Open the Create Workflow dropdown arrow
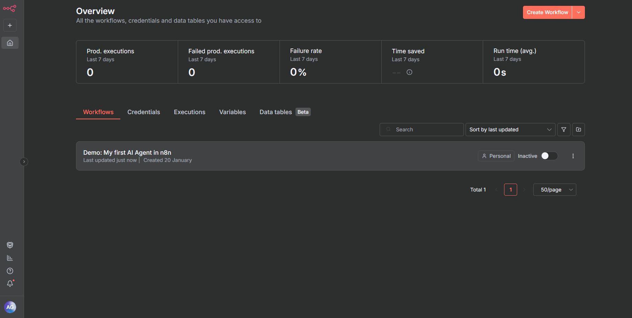The image size is (632, 318). [x=578, y=12]
